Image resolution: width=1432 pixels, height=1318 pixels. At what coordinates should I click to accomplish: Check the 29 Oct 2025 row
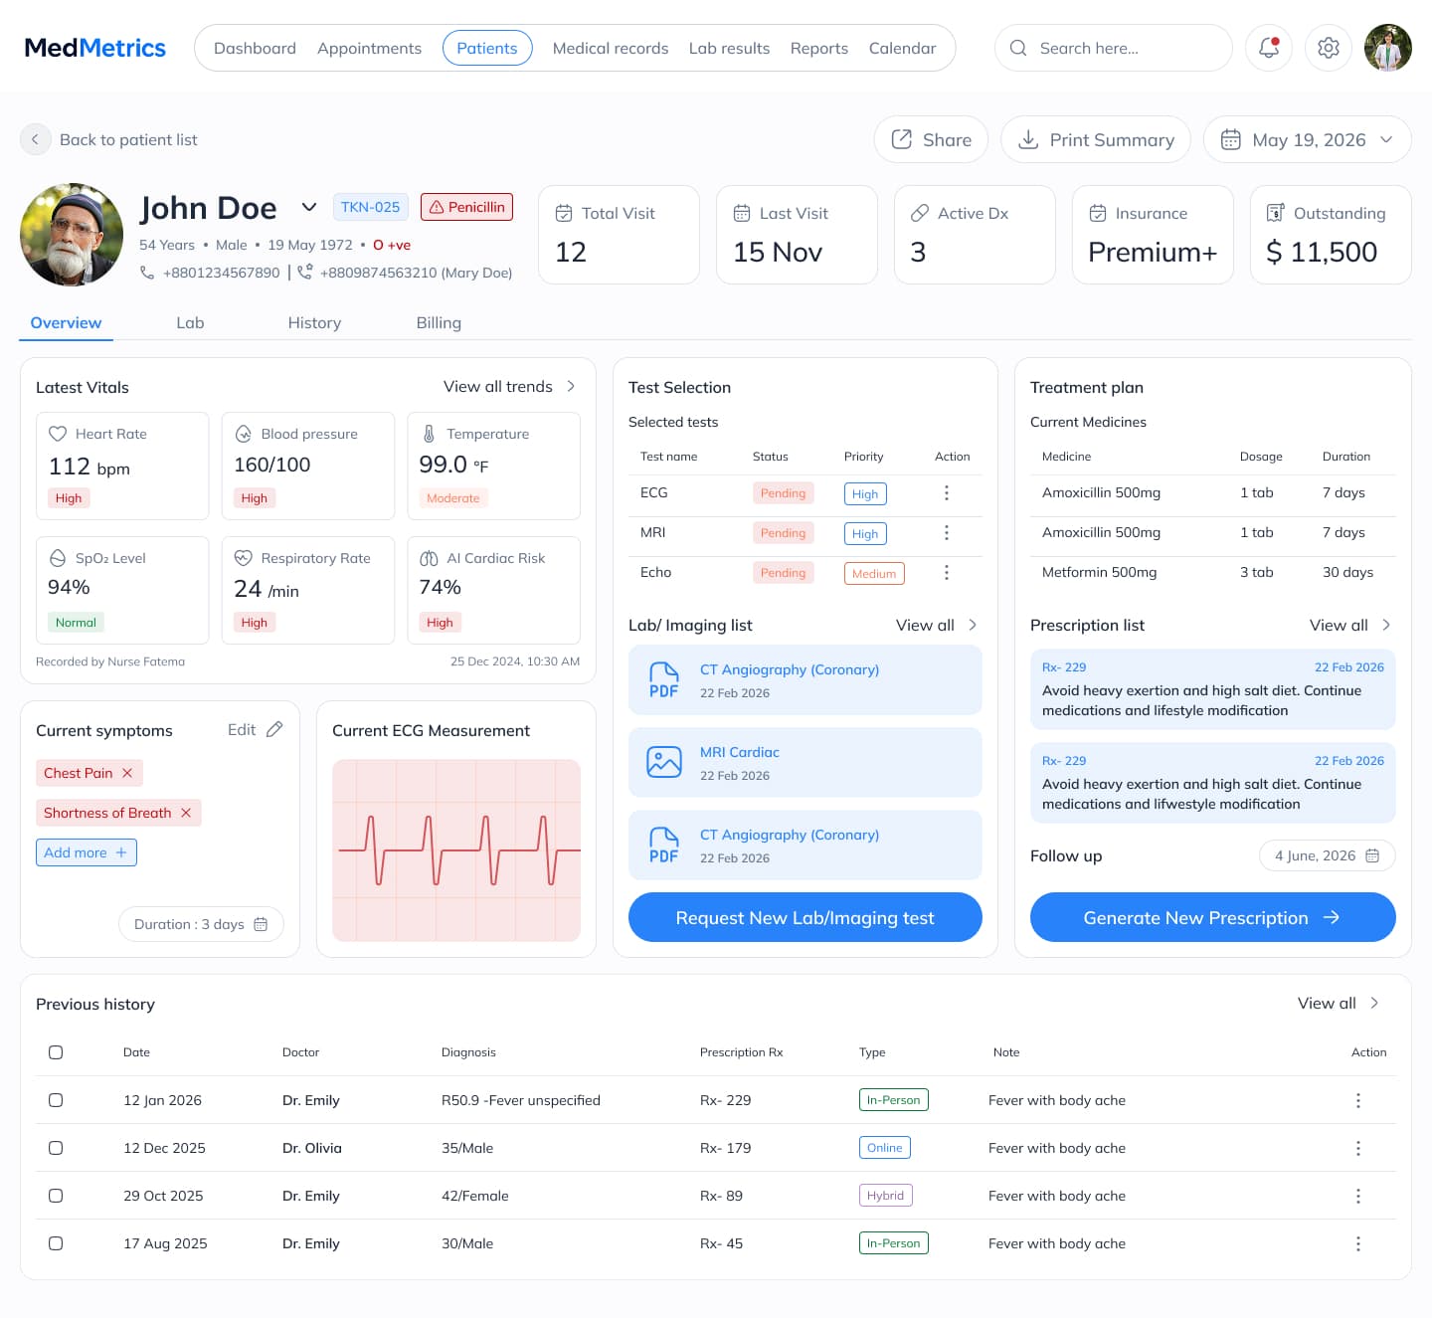point(56,1196)
